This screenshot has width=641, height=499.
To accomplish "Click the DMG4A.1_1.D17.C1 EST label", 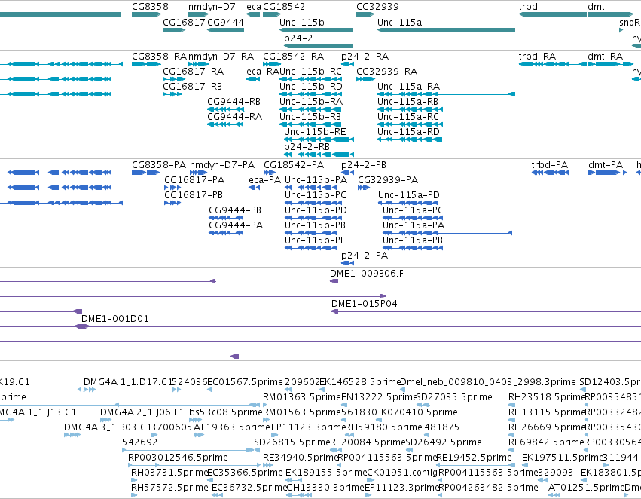I will tap(130, 382).
